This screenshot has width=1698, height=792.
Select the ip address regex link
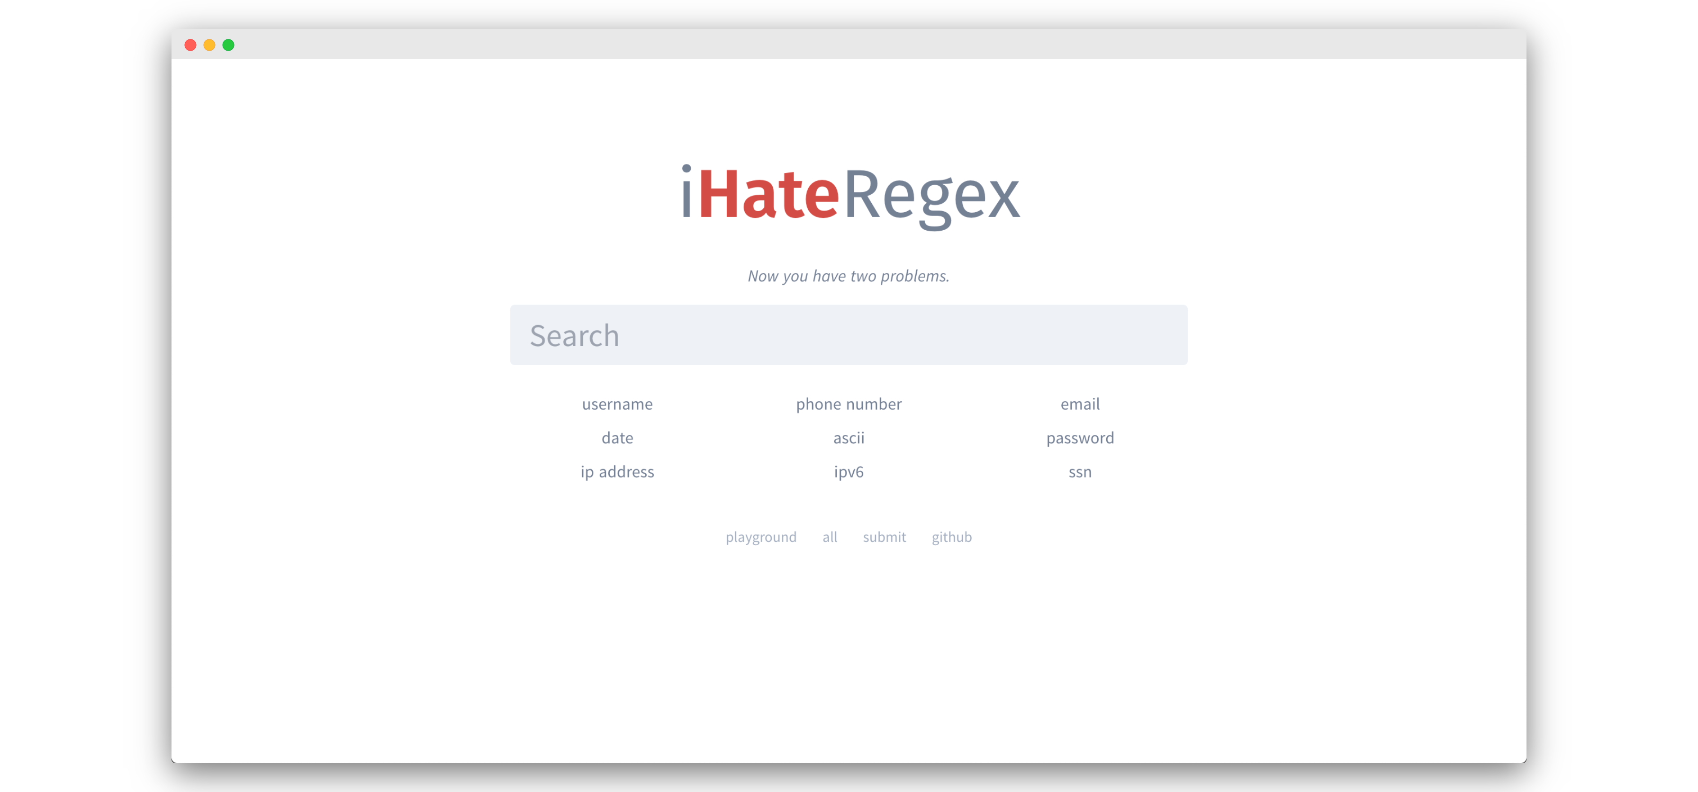coord(617,472)
